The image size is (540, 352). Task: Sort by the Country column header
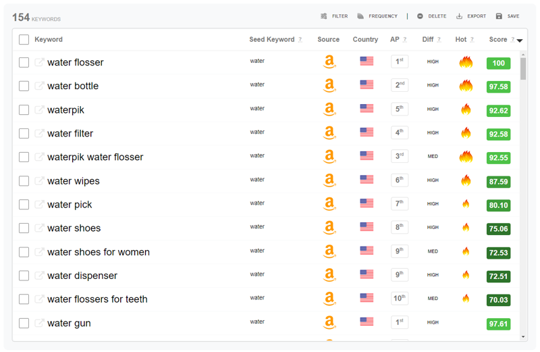tap(365, 39)
